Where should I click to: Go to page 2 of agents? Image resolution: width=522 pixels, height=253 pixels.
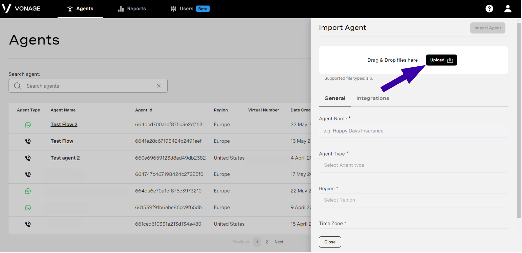pos(267,242)
